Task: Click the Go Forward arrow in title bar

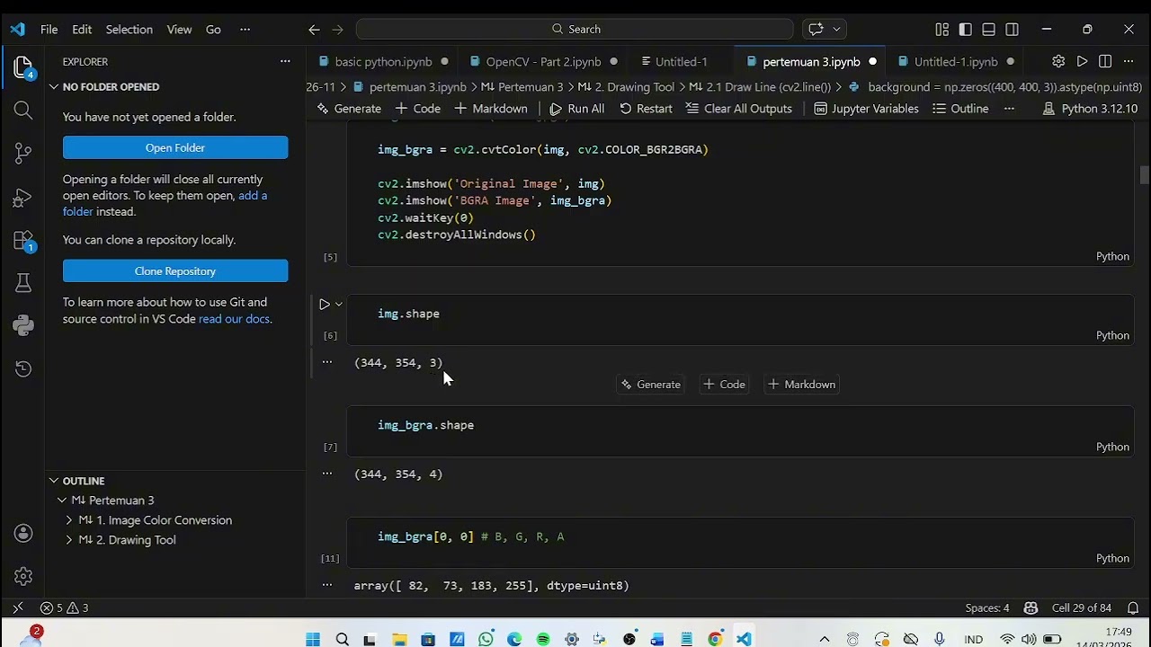Action: tap(338, 30)
